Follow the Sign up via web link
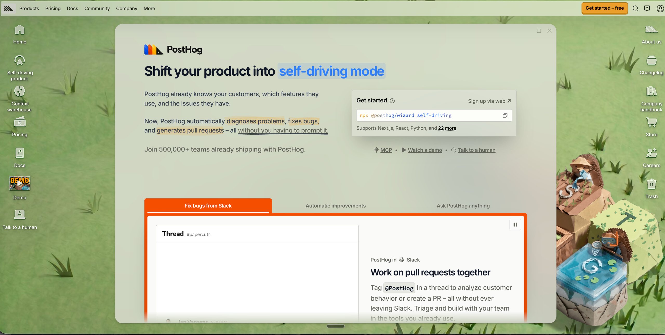The height and width of the screenshot is (335, 665). tap(489, 101)
